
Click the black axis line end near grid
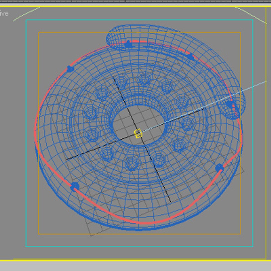coord(170,201)
